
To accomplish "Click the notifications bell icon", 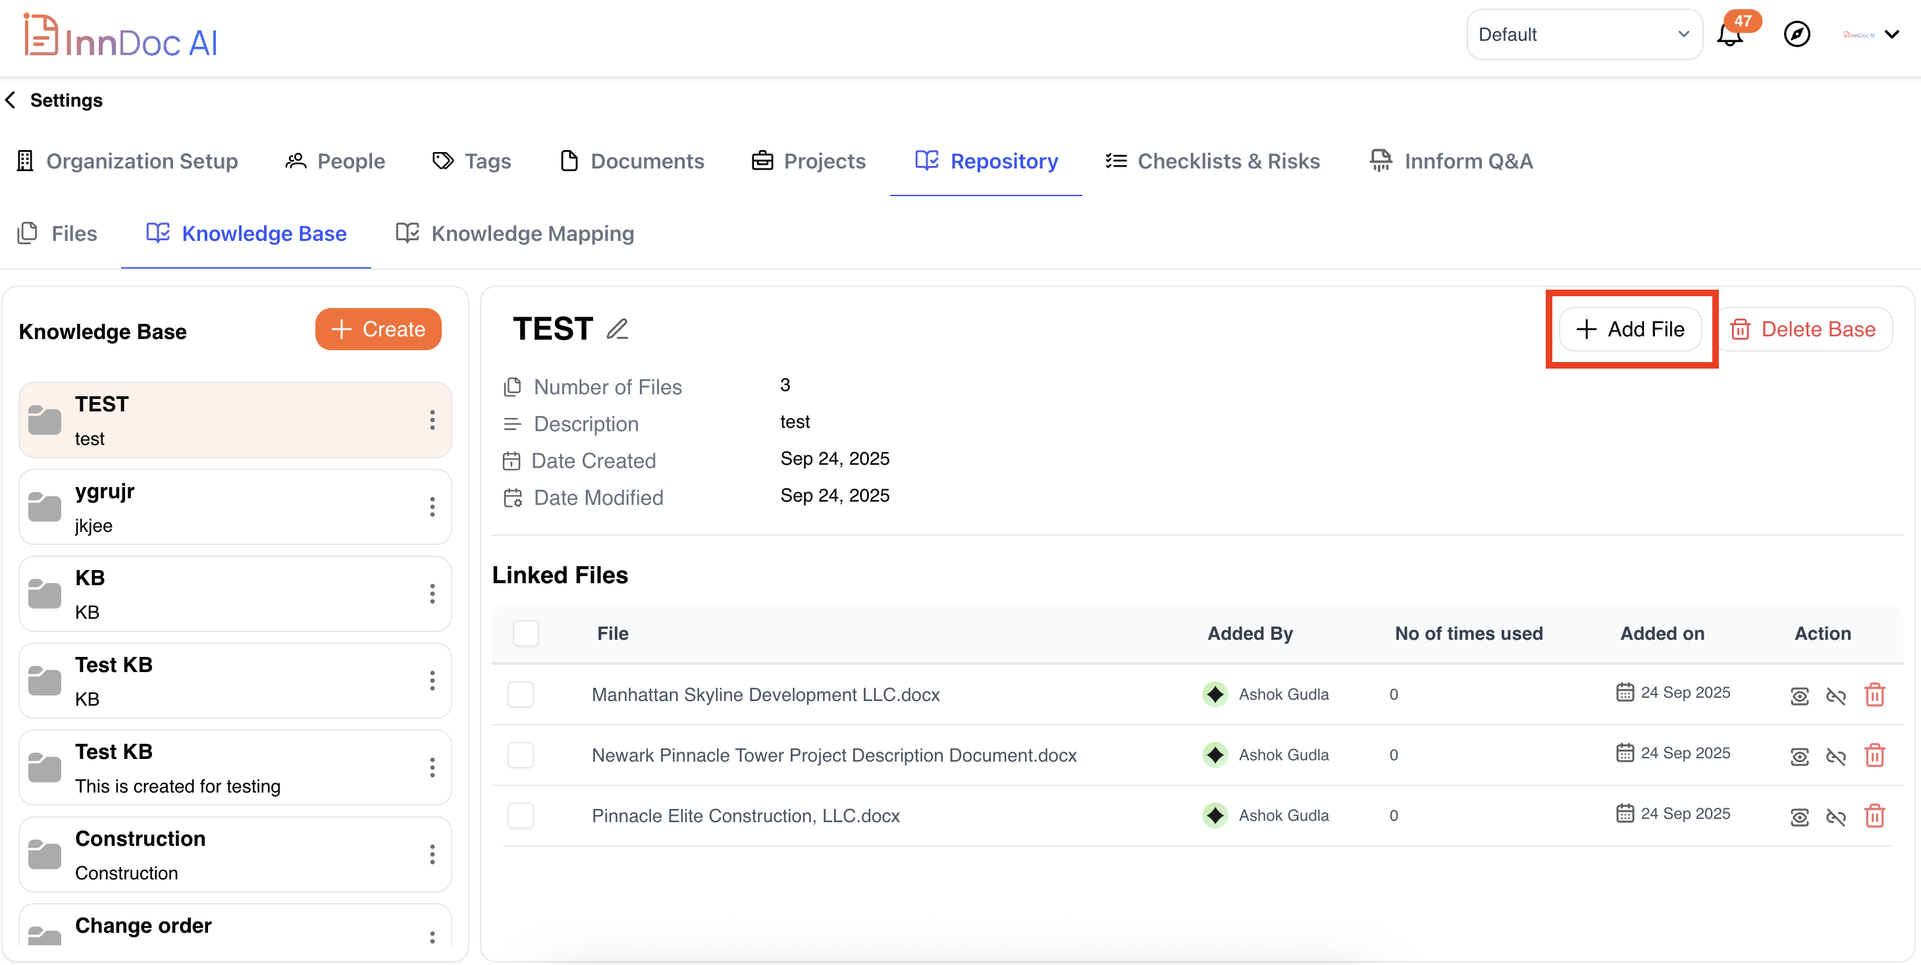I will [1729, 35].
